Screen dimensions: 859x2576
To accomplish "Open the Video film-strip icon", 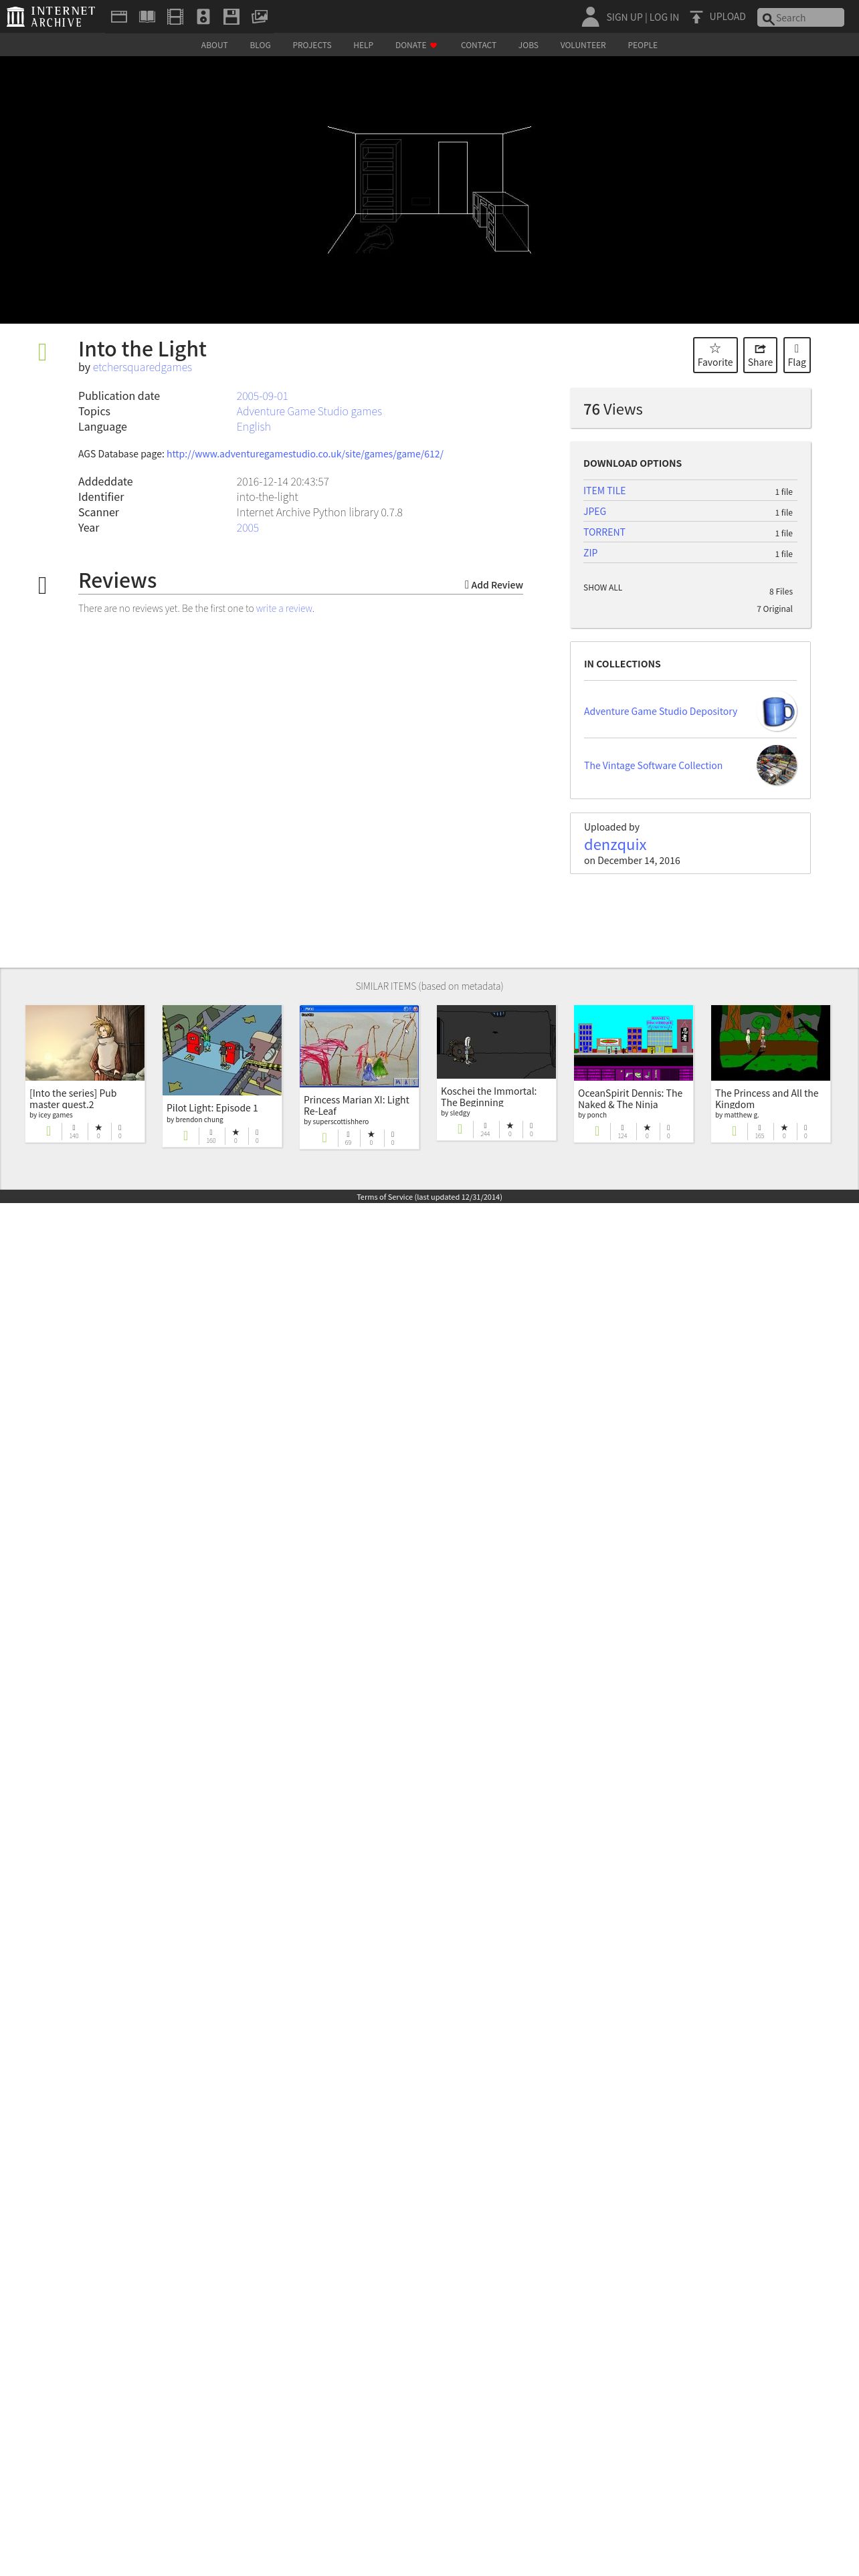I will 175,16.
